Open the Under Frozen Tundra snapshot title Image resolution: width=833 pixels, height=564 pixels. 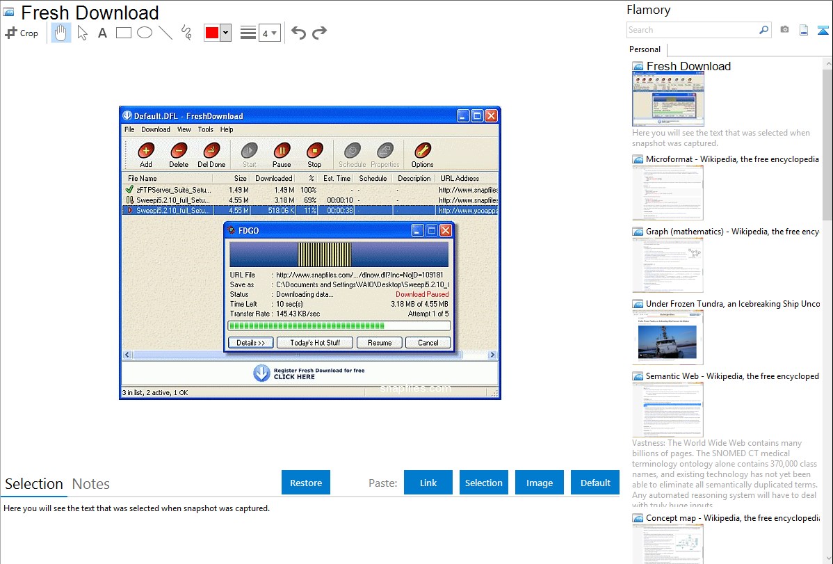click(x=733, y=303)
